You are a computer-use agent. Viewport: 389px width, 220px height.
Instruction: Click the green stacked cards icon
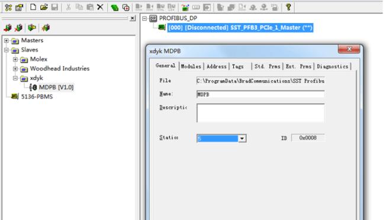(114, 8)
